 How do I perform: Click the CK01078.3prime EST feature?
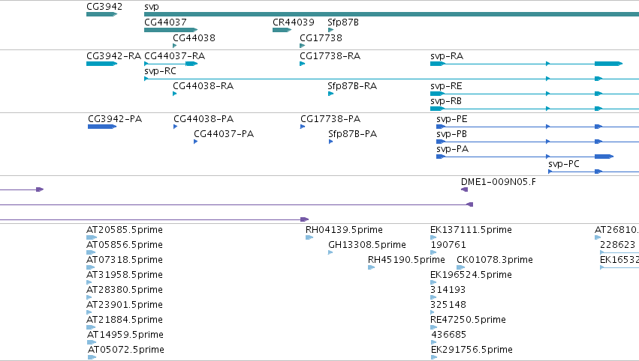tap(460, 267)
